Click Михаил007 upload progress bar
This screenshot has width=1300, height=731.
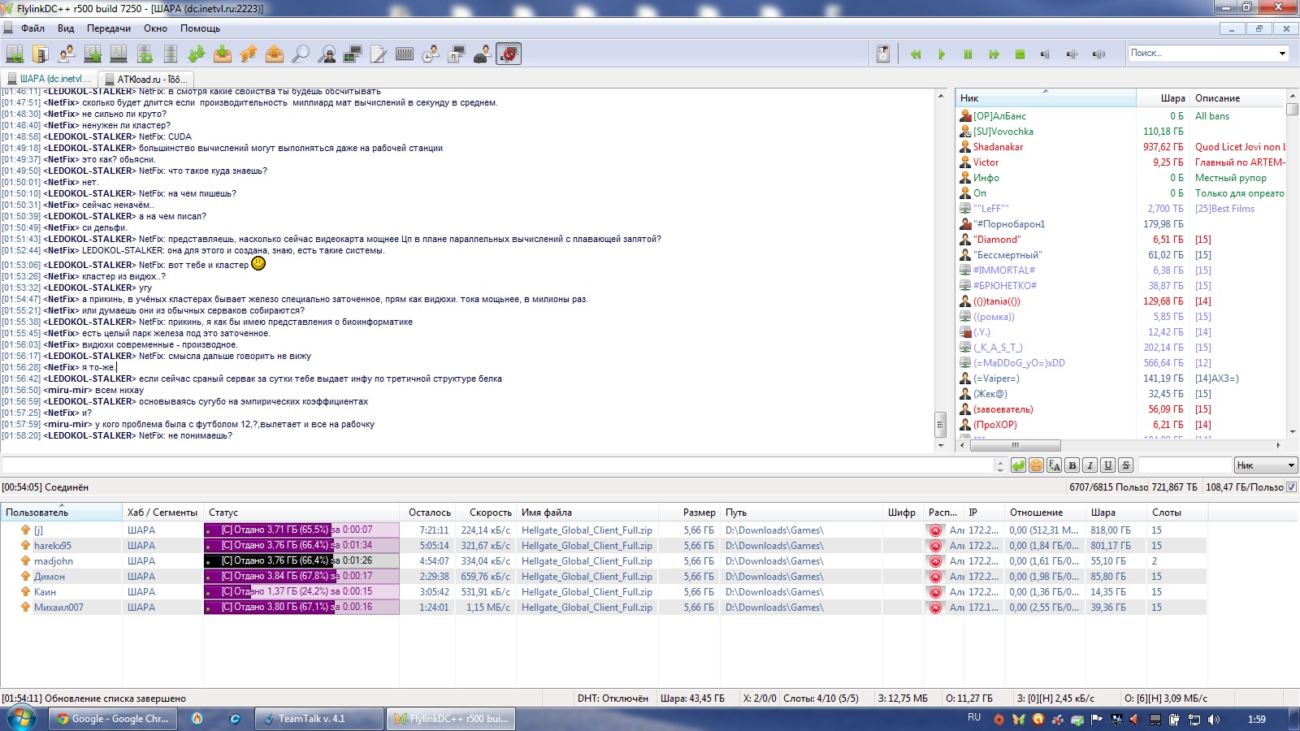[x=301, y=608]
